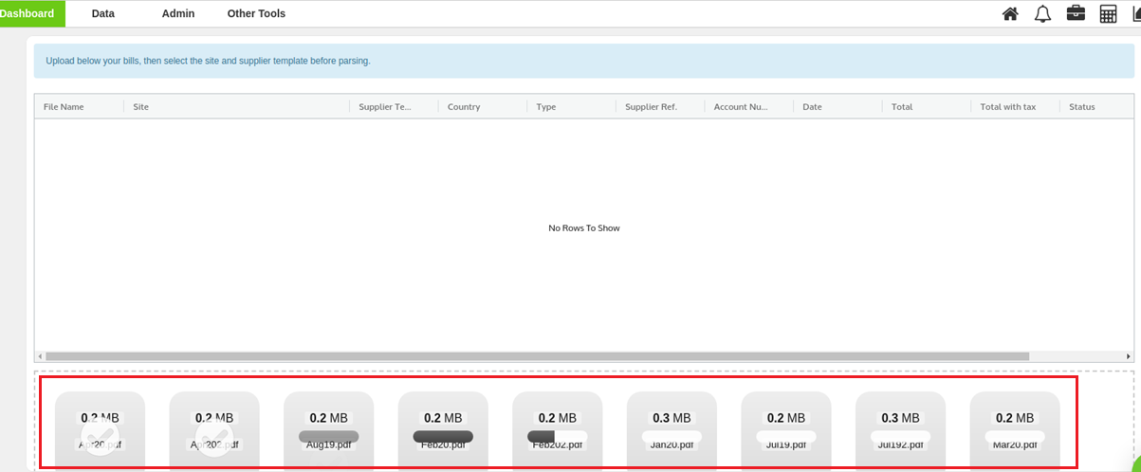1141x472 pixels.
Task: Click the Total with tax column header
Action: point(1007,107)
